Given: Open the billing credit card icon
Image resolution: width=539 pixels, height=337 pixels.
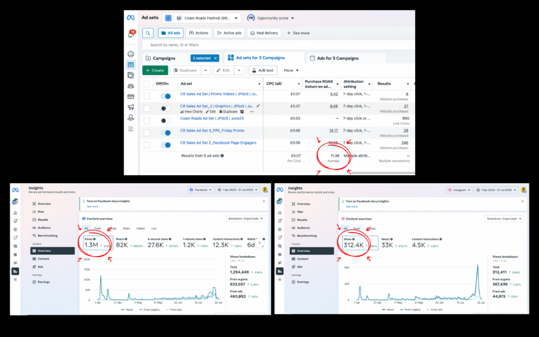Looking at the screenshot, I should click(x=131, y=97).
